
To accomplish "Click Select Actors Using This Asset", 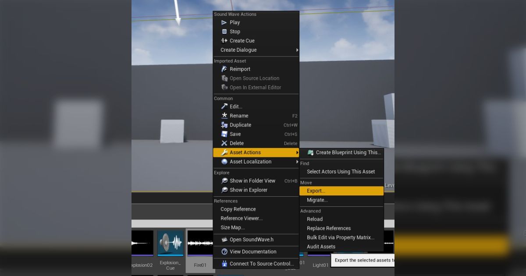I will tap(341, 171).
